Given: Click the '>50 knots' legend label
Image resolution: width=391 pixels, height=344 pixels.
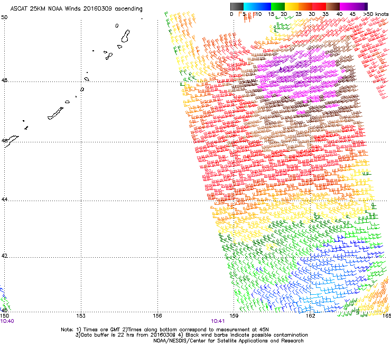Looking at the screenshot, I should 376,14.
